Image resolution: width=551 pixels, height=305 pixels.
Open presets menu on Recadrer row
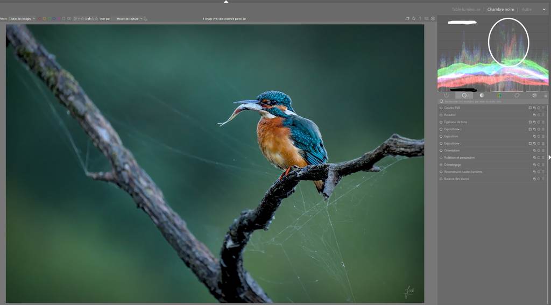pos(543,115)
